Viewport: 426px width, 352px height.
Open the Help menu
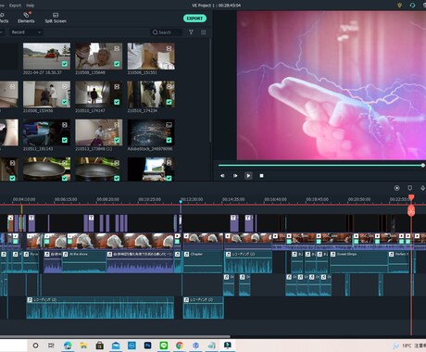point(30,6)
